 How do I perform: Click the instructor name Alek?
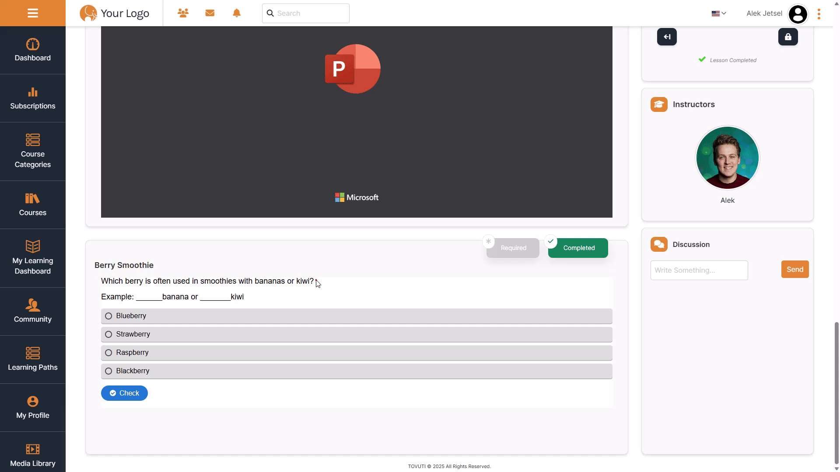click(728, 201)
